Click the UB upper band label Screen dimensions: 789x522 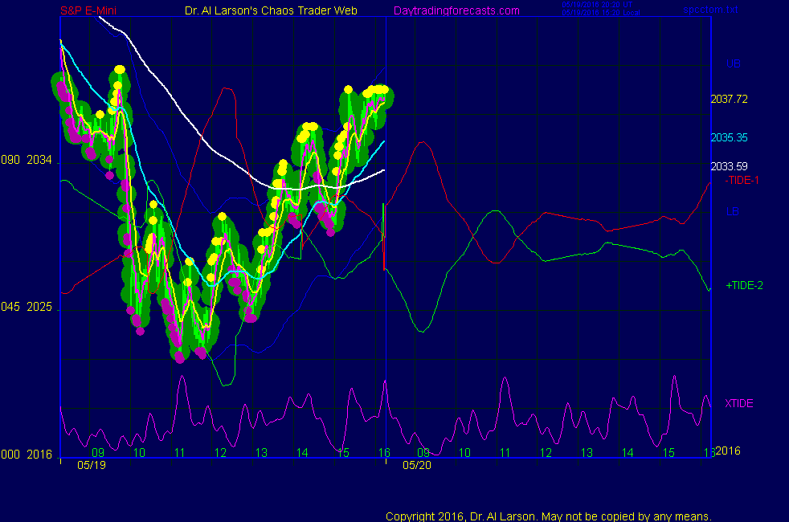[x=733, y=64]
